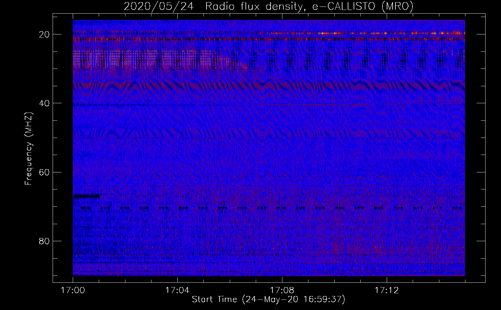
Task: Click the 17:04 time tick label
Action: [x=177, y=290]
